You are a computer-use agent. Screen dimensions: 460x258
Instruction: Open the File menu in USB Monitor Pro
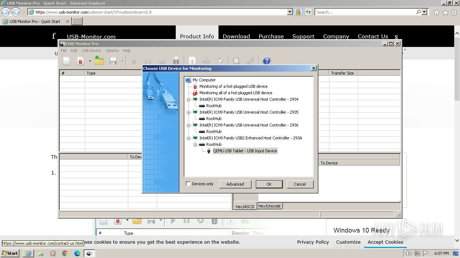pos(64,51)
